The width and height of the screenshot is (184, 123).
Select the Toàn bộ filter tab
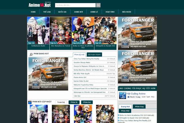coord(61,102)
